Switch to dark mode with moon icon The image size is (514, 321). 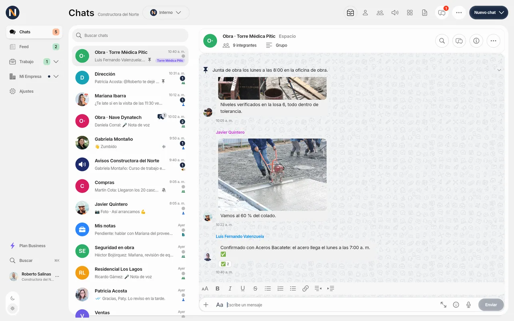click(x=12, y=298)
